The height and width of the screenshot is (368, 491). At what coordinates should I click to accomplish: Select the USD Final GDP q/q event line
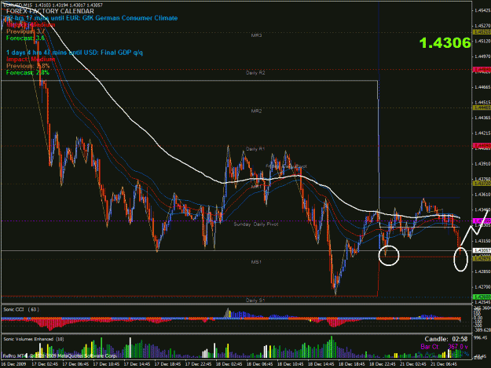pos(75,53)
